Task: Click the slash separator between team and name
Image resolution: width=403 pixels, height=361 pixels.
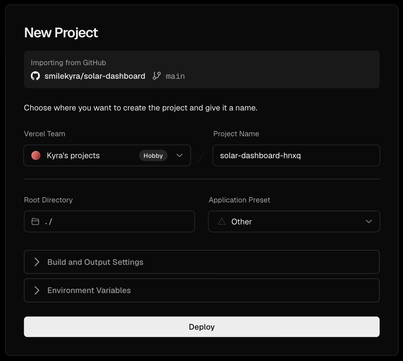Action: tap(202, 156)
